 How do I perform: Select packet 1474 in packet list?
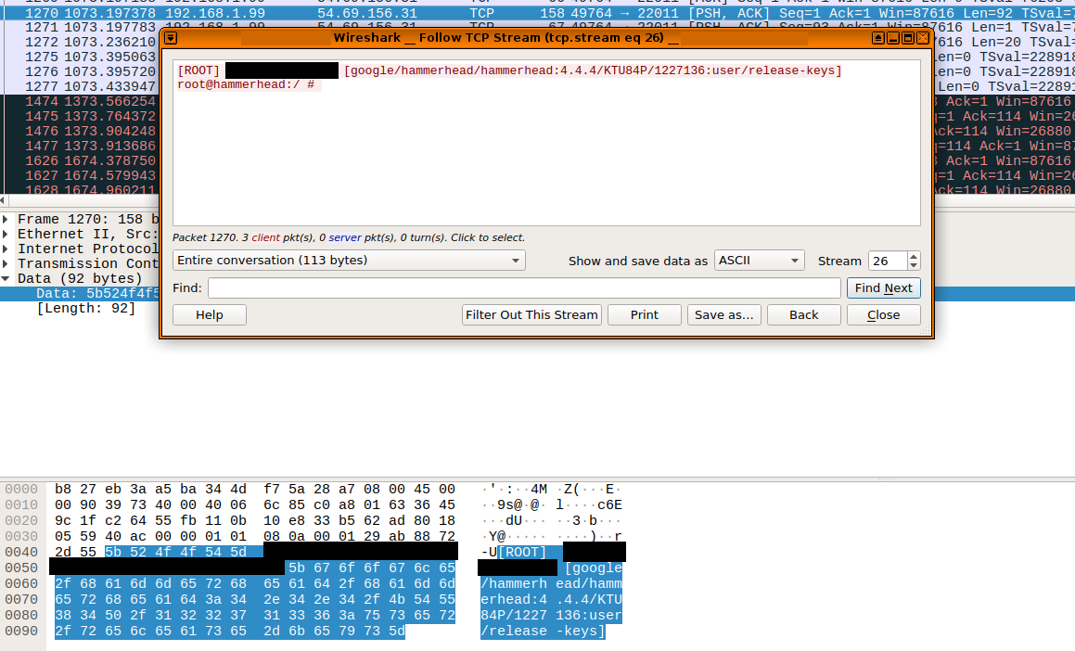coord(80,101)
